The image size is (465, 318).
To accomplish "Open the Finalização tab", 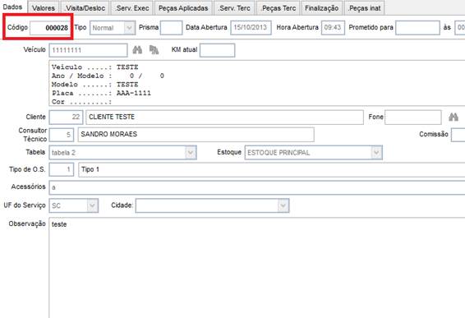I will 322,8.
